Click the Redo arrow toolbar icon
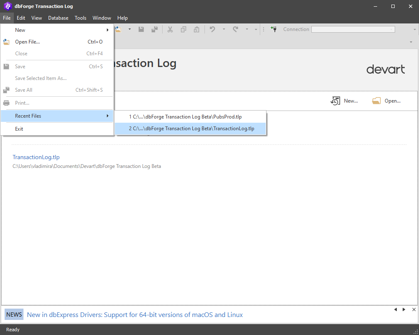This screenshot has height=335, width=419. click(235, 29)
